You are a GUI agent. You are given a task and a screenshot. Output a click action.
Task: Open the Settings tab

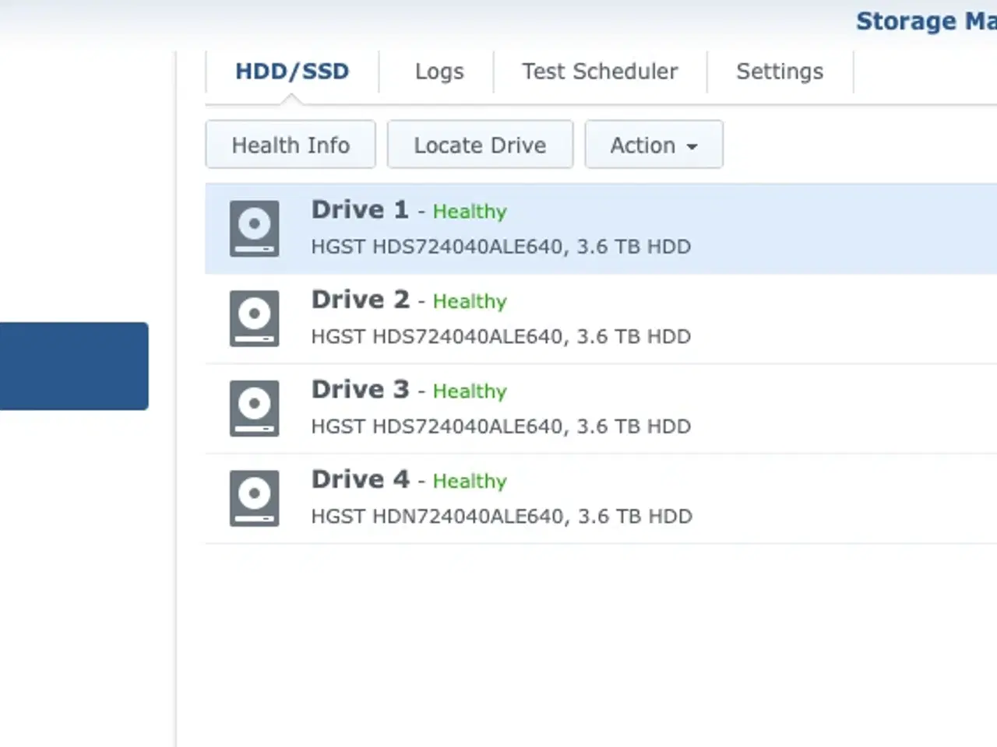click(x=780, y=72)
